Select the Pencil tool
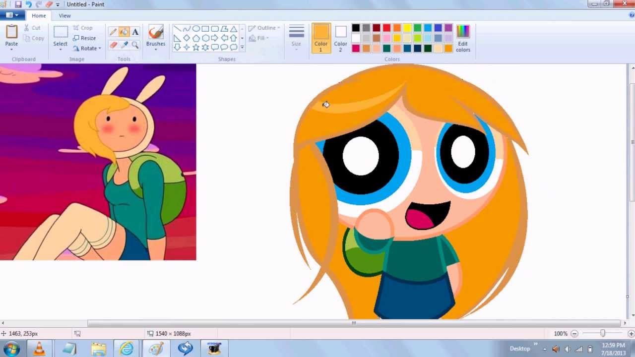Screen dimensions: 635x357 [113, 32]
